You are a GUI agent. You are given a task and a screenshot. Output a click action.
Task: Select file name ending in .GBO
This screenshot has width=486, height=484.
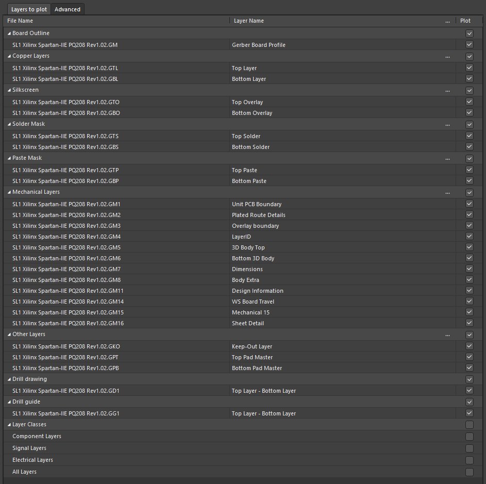coord(66,113)
